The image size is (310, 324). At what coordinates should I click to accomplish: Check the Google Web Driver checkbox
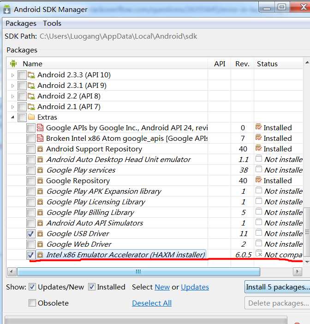(30, 244)
